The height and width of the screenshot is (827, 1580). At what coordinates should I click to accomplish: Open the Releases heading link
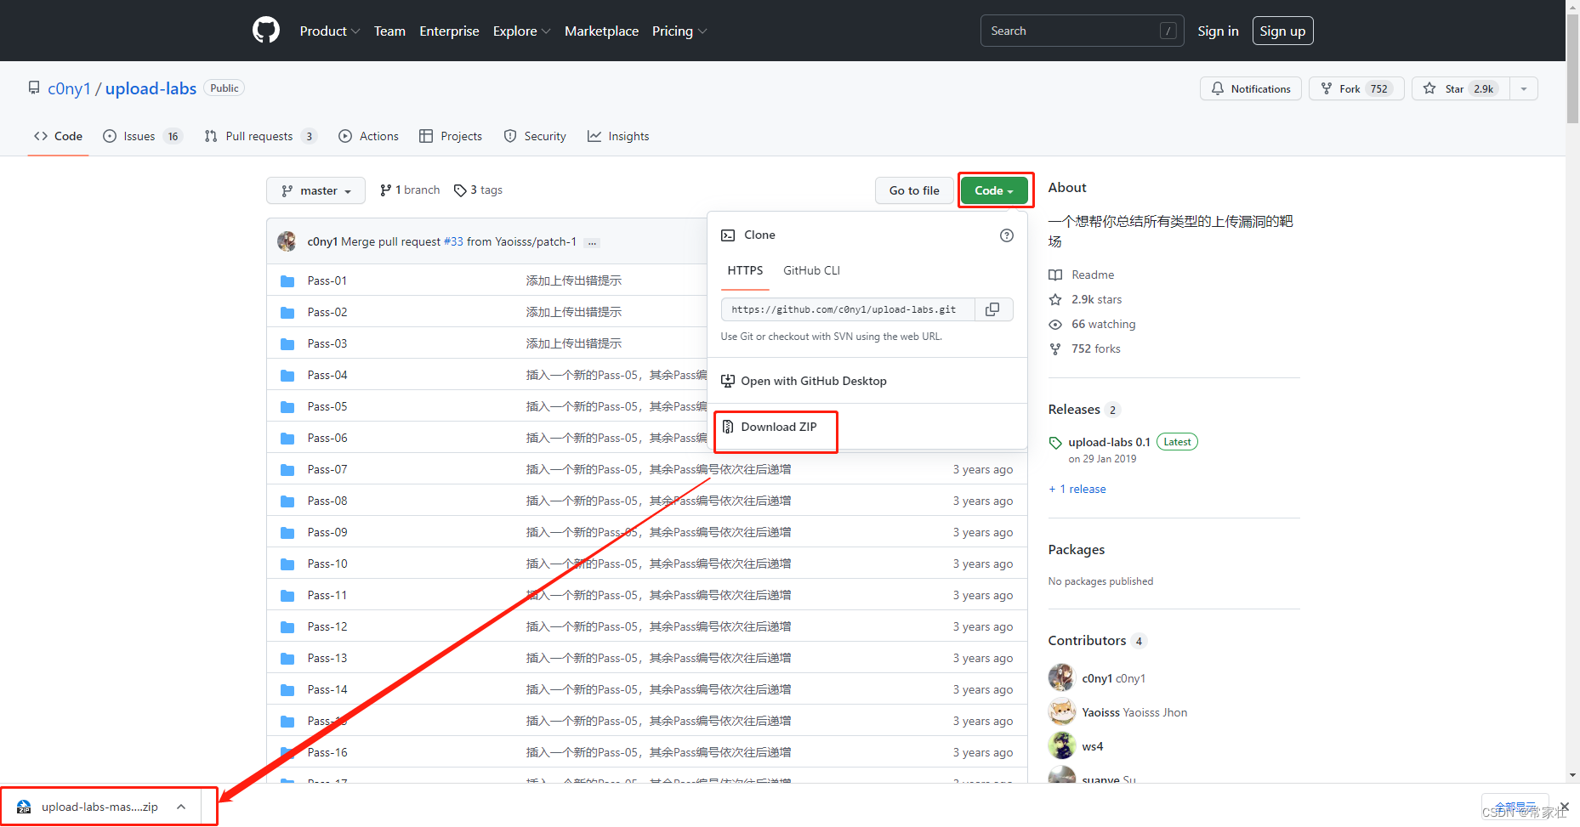click(1083, 410)
